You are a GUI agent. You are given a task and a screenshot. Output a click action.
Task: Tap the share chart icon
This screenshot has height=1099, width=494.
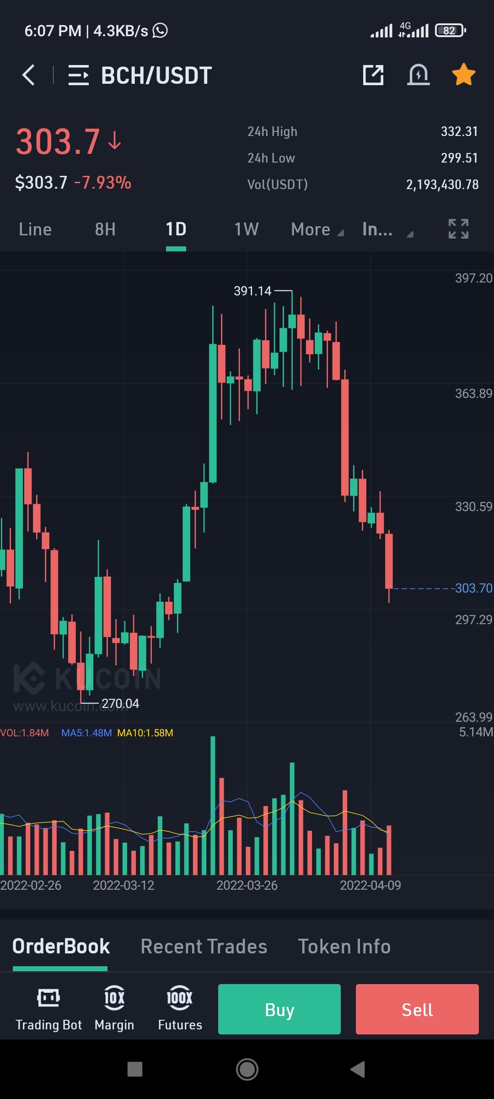click(373, 75)
